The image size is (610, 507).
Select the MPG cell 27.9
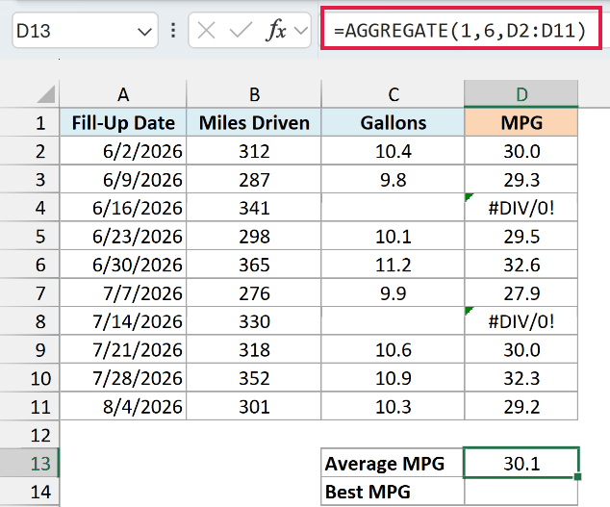coord(521,293)
